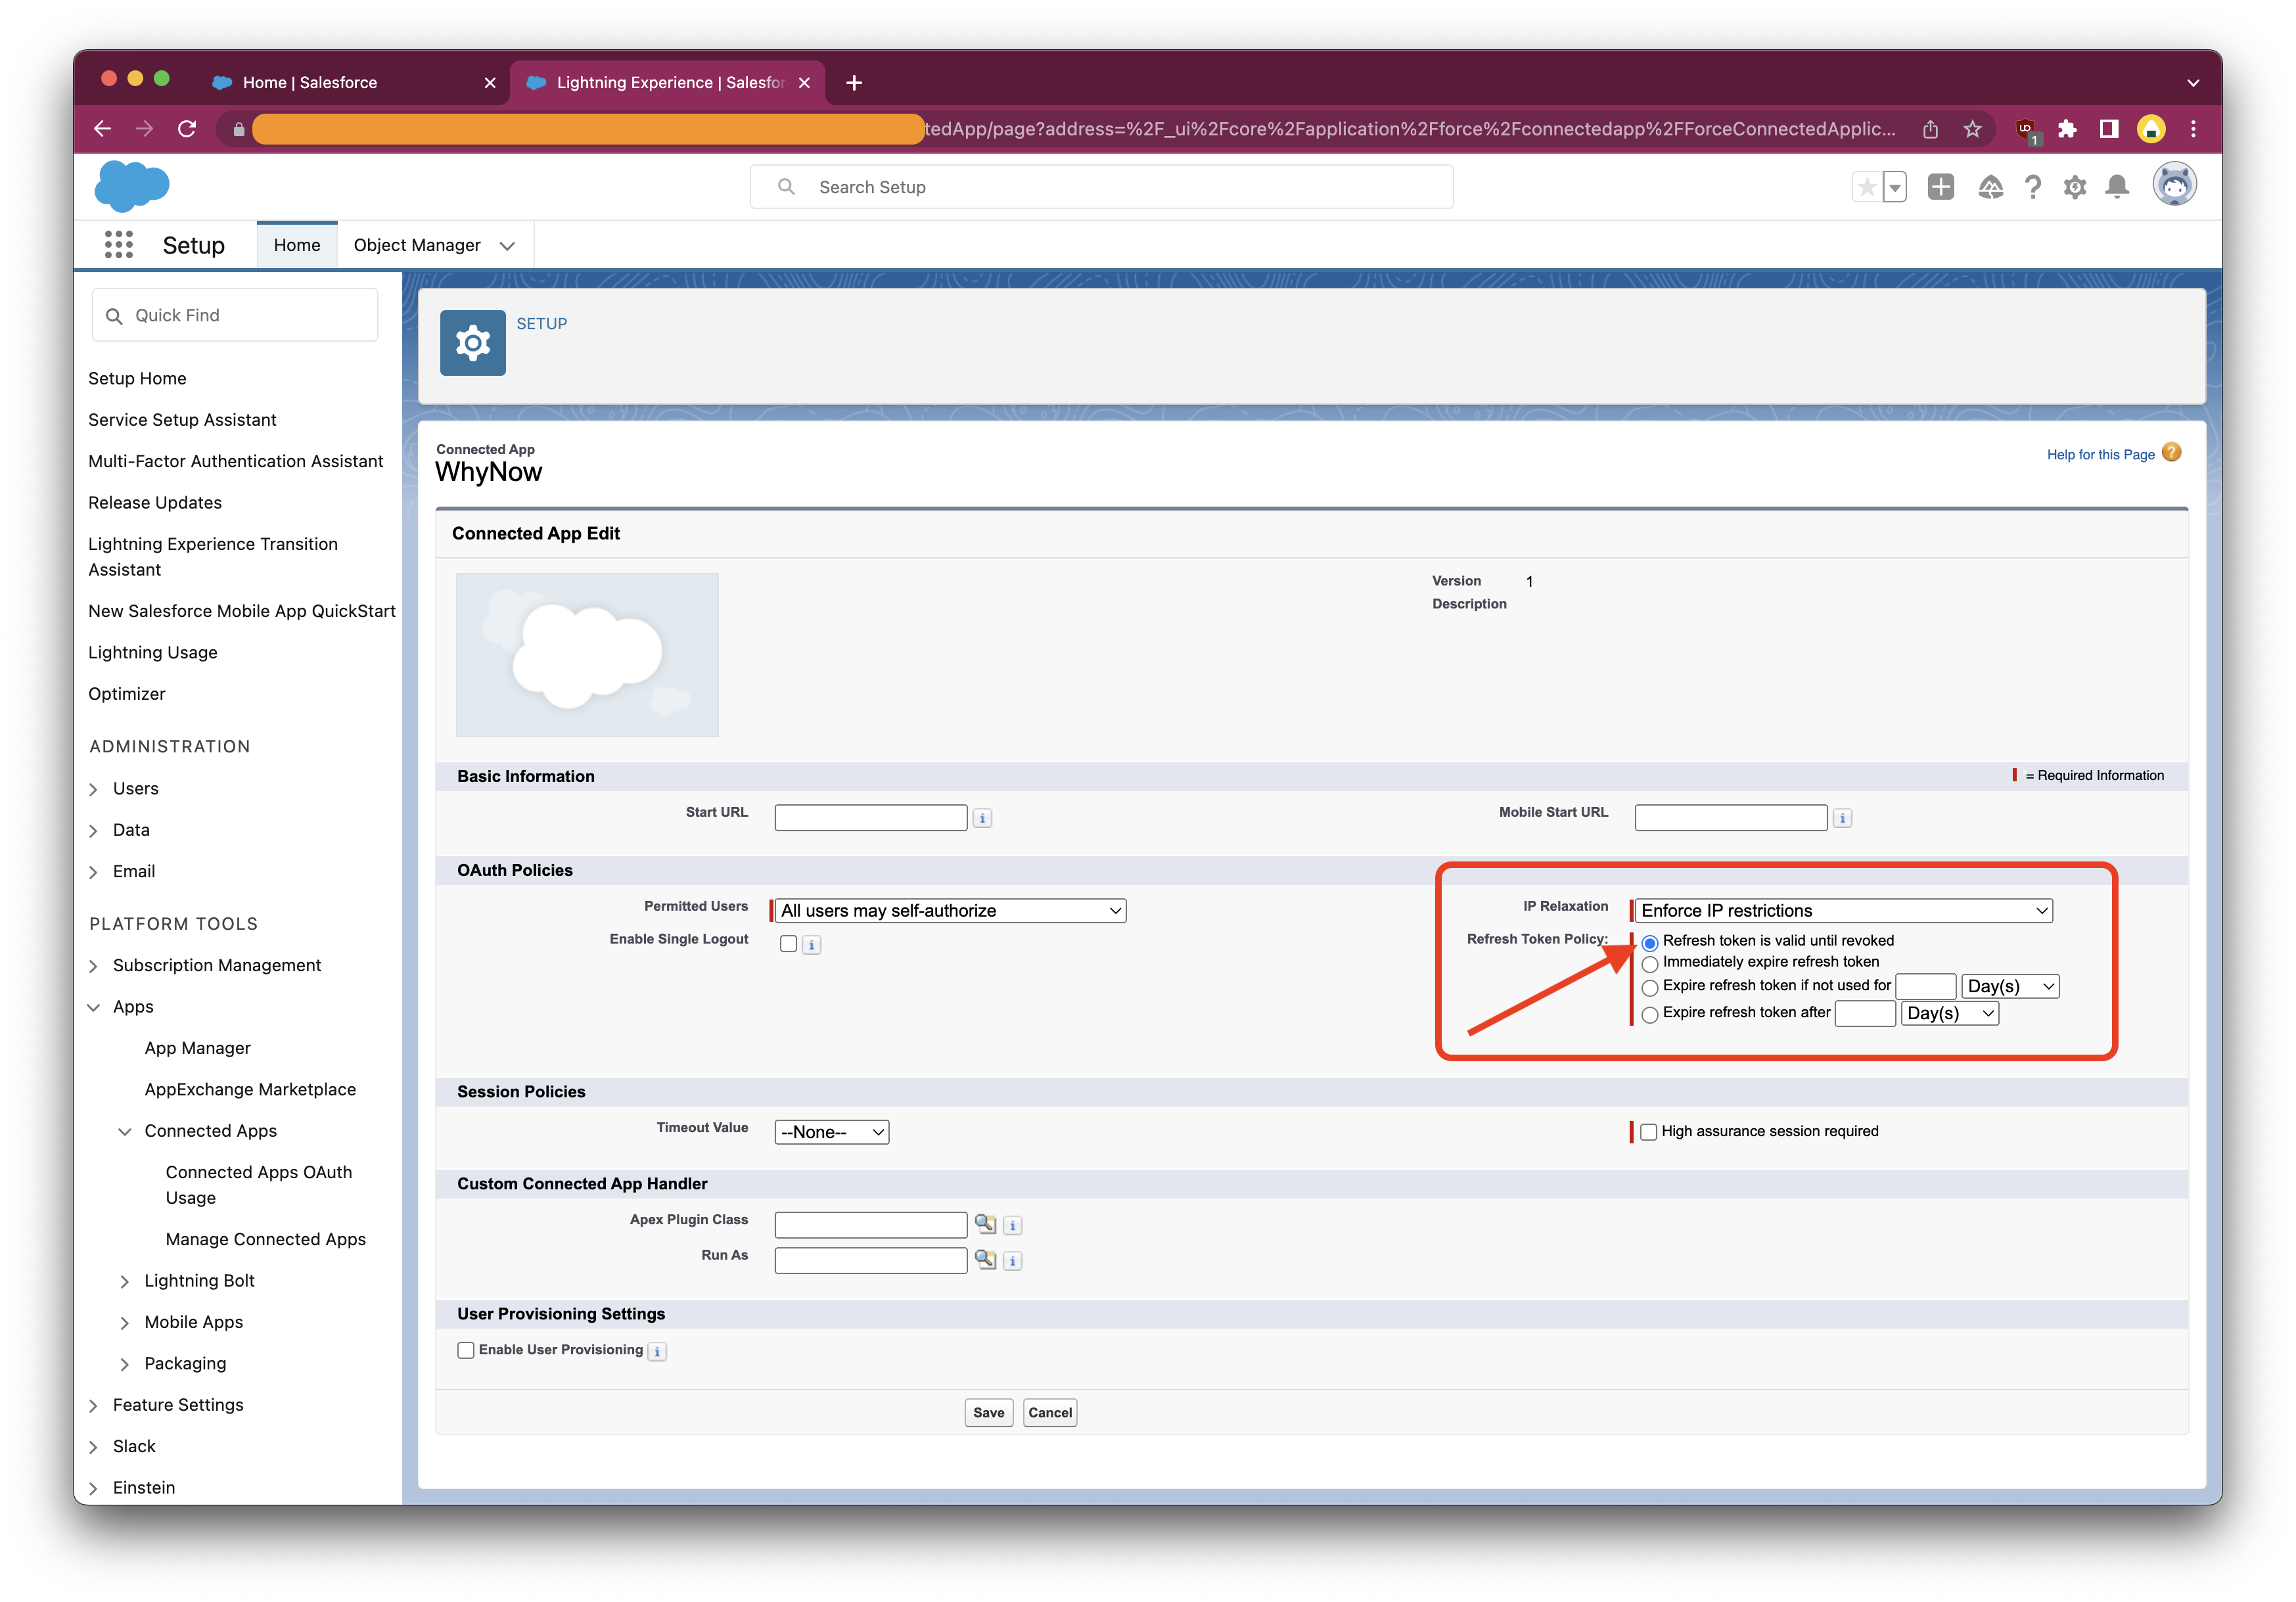Open the Day(s) unit dropdown for unused token expiry
The height and width of the screenshot is (1602, 2296).
click(2010, 987)
